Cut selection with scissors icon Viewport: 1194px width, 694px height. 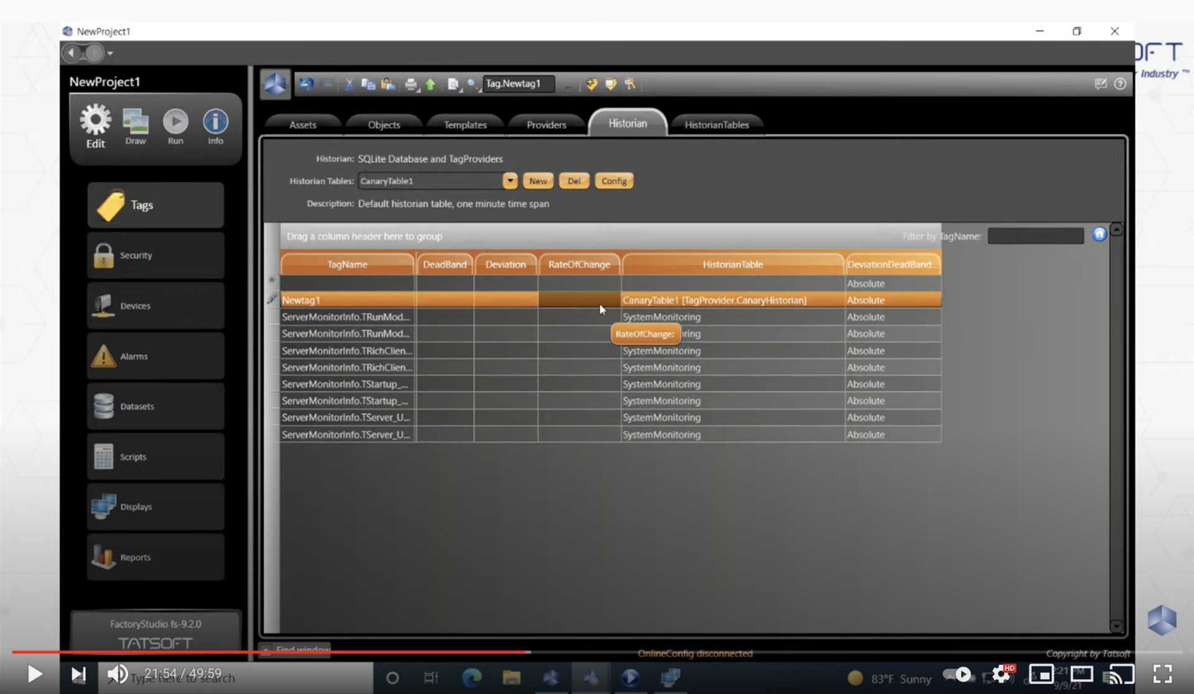click(x=349, y=84)
